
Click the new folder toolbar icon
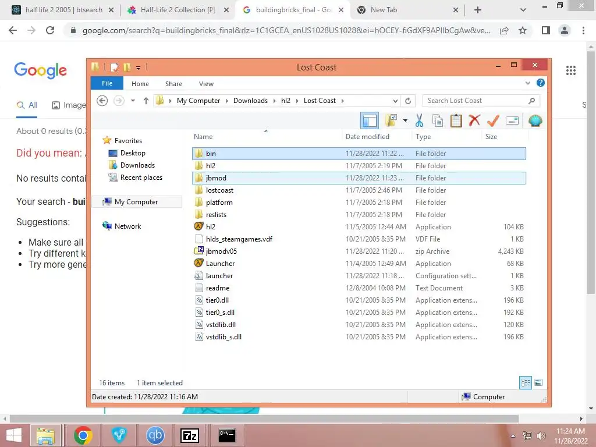click(x=391, y=120)
